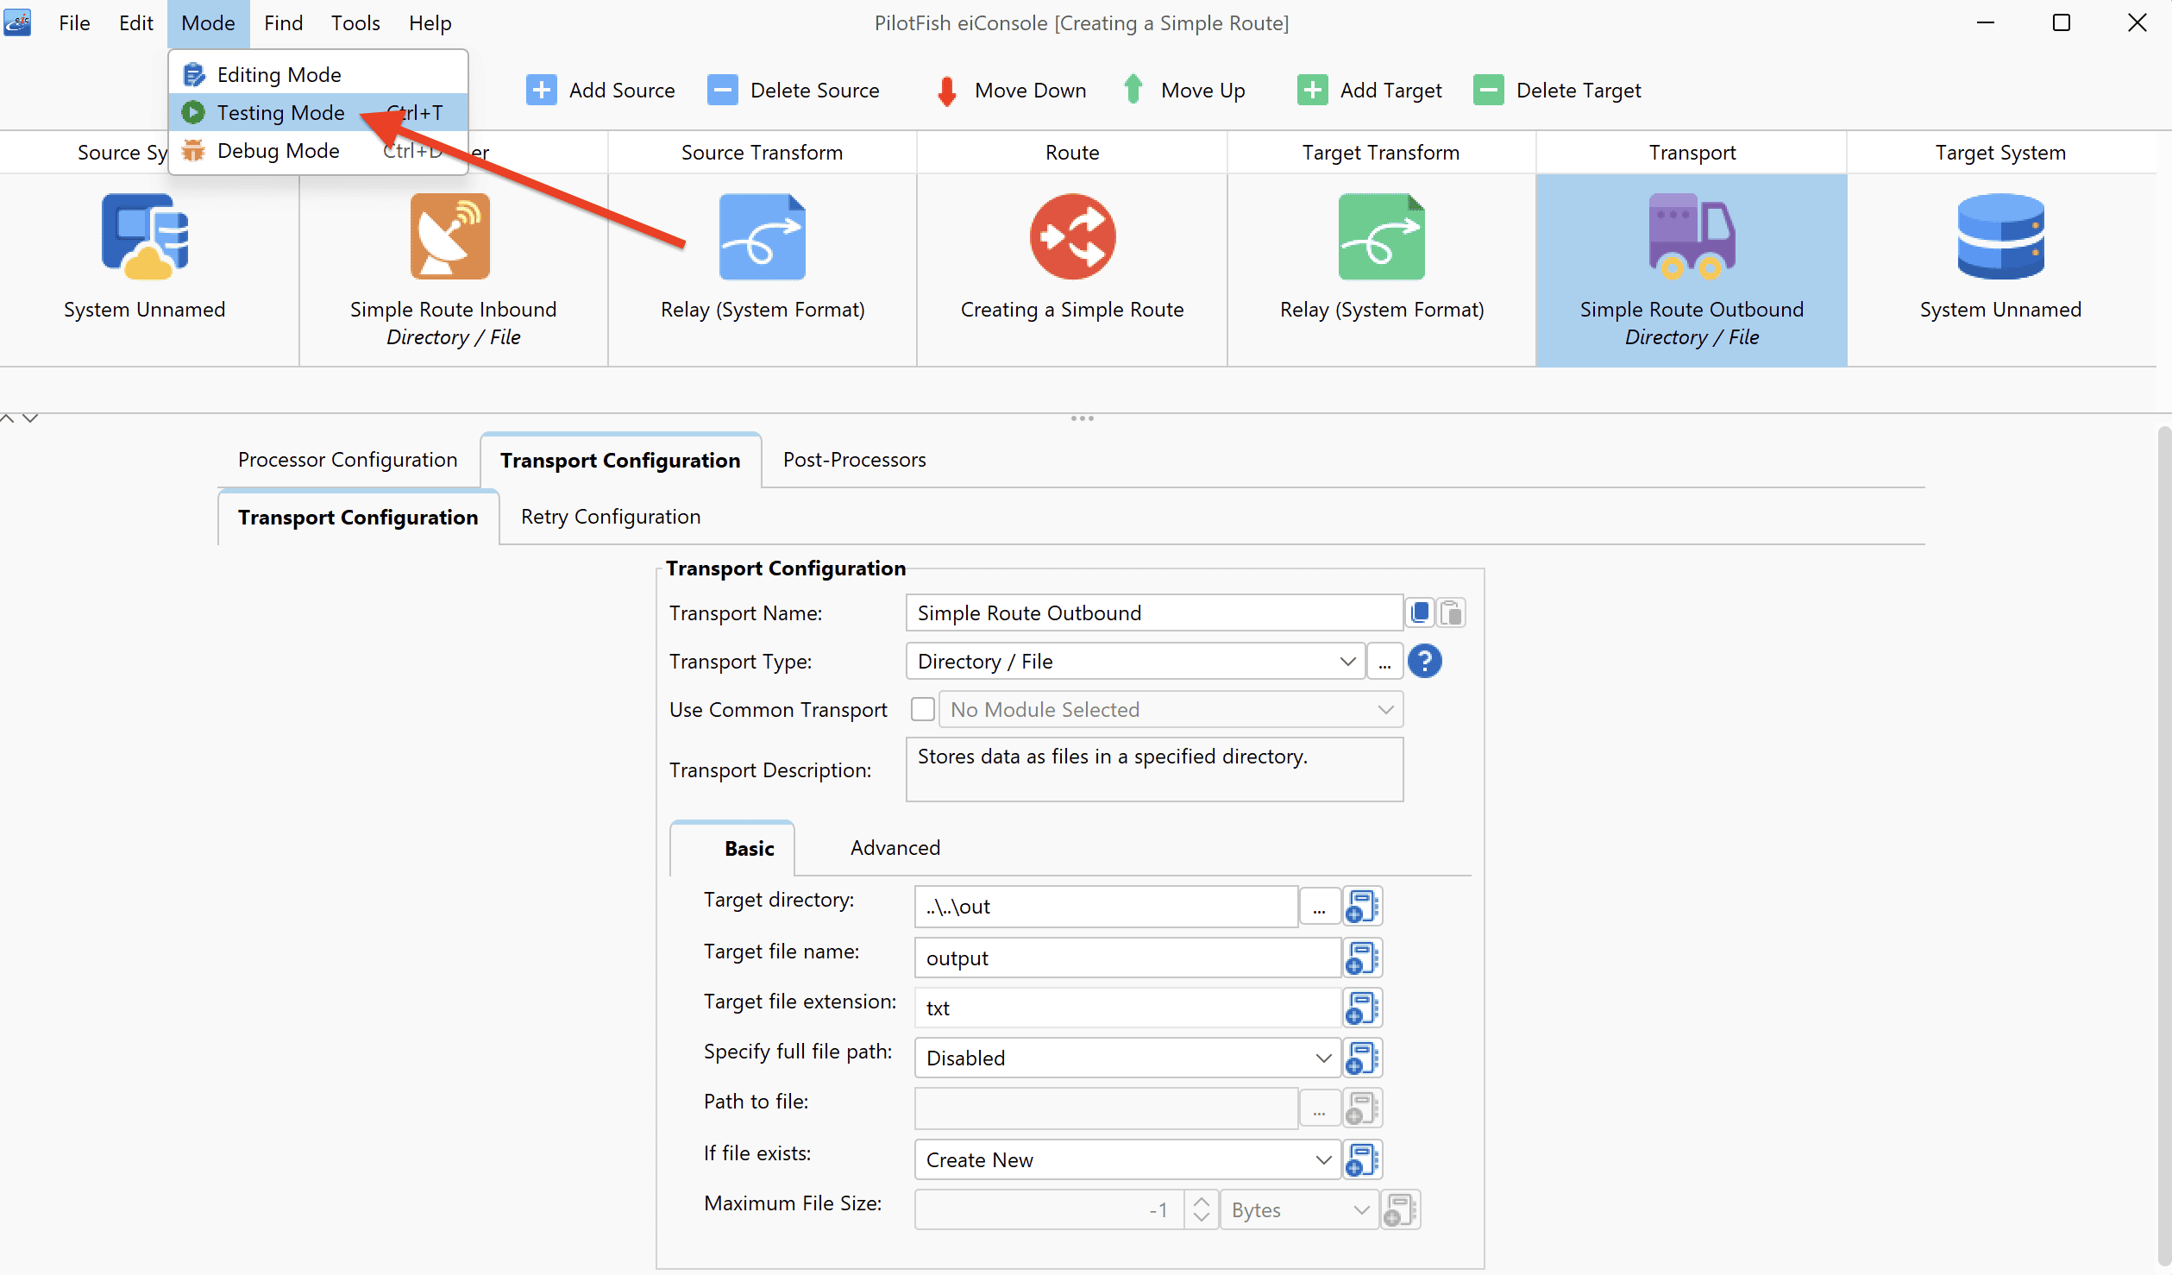This screenshot has height=1275, width=2172.
Task: Open the Advanced tab
Action: [x=895, y=847]
